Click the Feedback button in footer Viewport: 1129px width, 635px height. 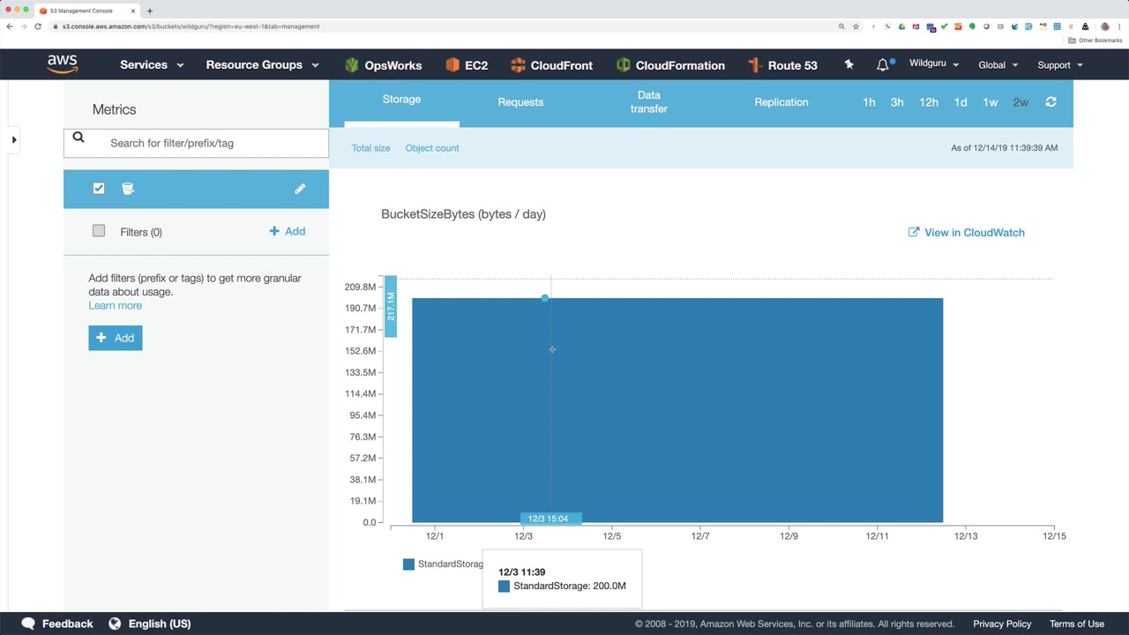coord(57,624)
